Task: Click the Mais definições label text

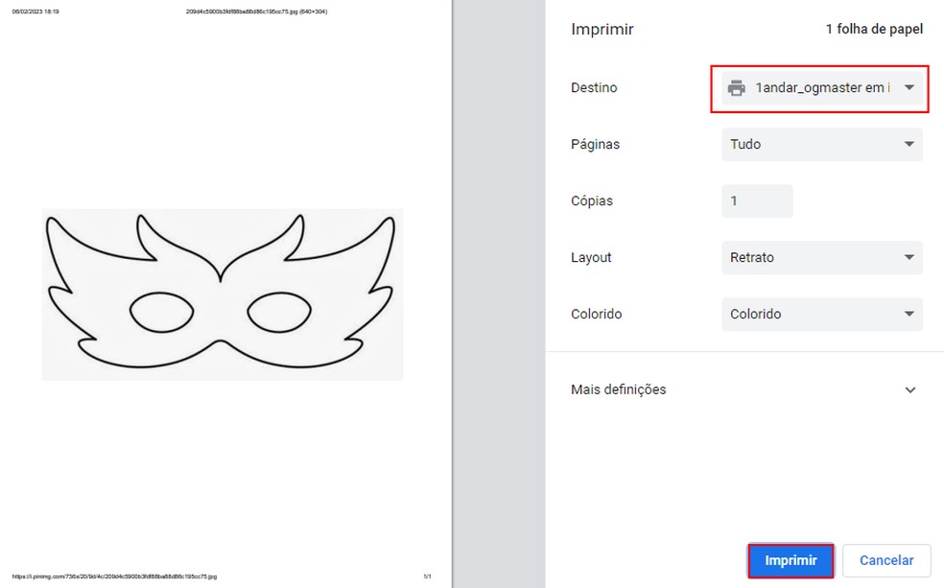Action: 618,389
